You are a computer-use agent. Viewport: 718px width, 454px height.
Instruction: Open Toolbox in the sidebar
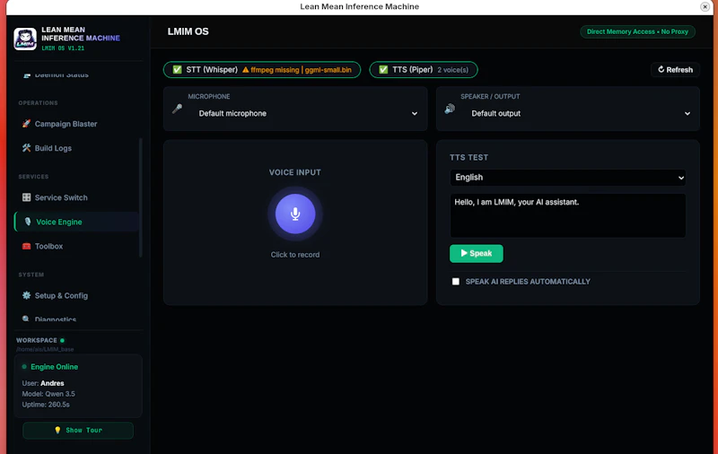coord(77,246)
